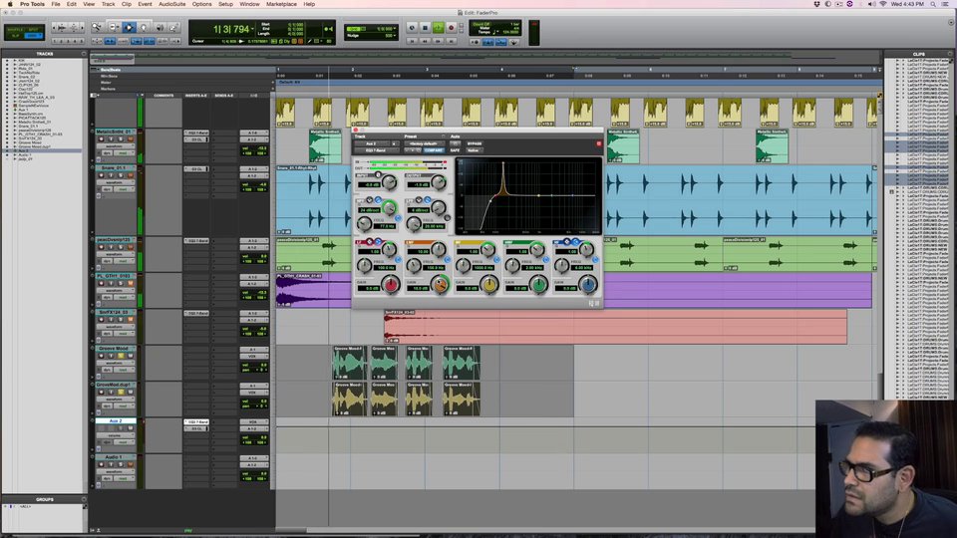Open Aux 2 track selector in plugin

point(371,143)
